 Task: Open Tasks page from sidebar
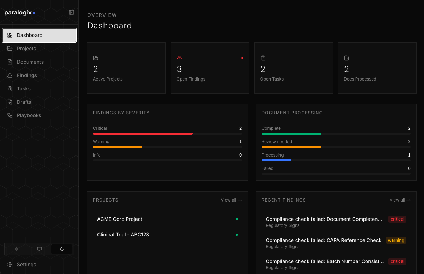point(39,89)
